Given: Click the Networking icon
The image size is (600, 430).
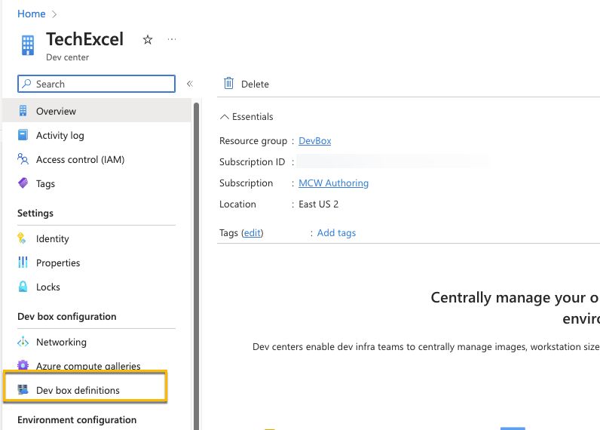Looking at the screenshot, I should (23, 342).
